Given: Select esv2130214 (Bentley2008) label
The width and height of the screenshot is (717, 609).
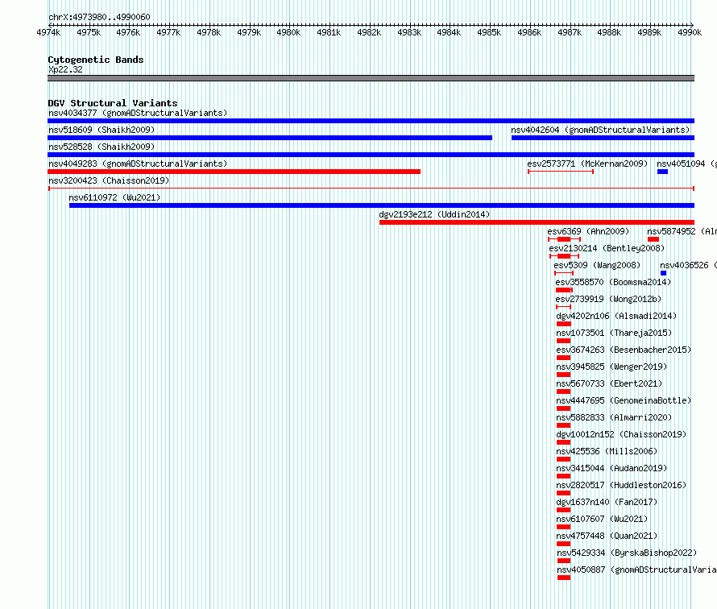Looking at the screenshot, I should (607, 248).
